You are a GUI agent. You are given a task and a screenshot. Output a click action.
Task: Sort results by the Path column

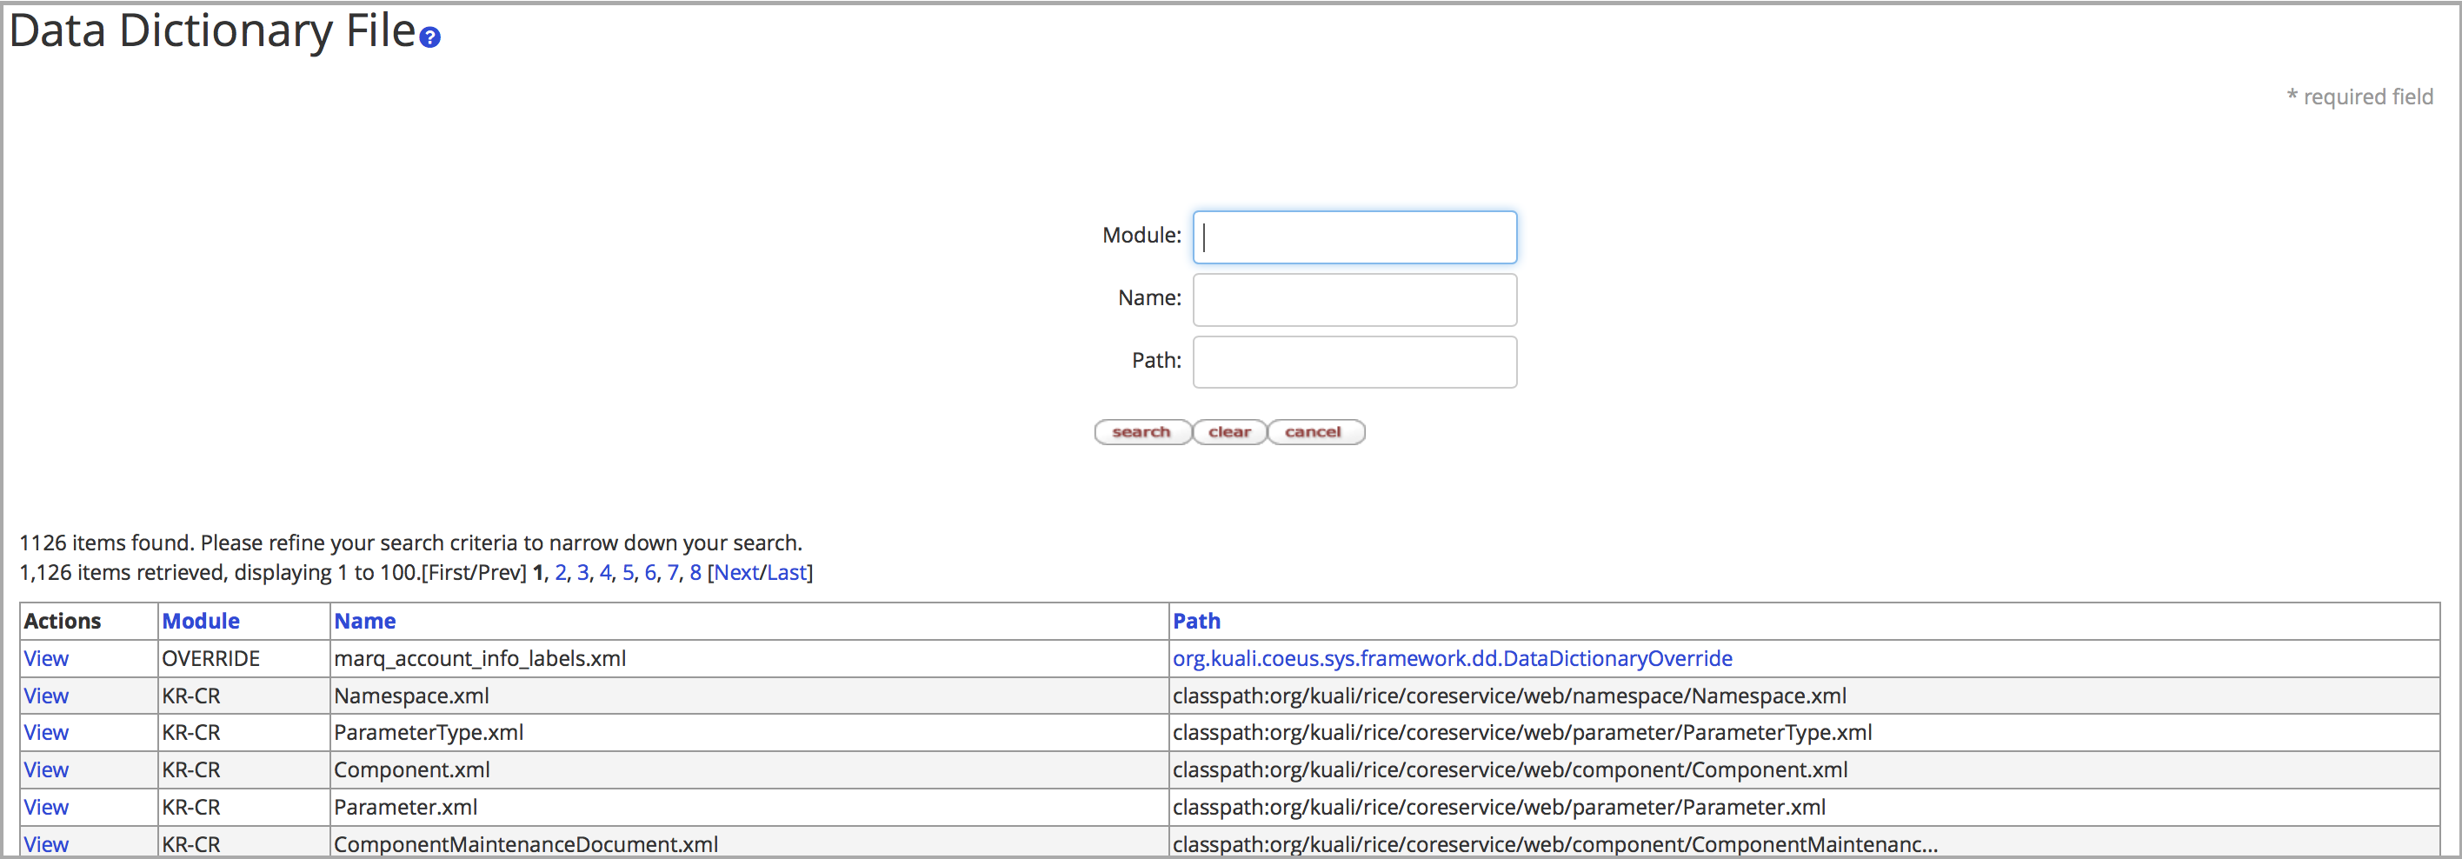coord(1196,620)
